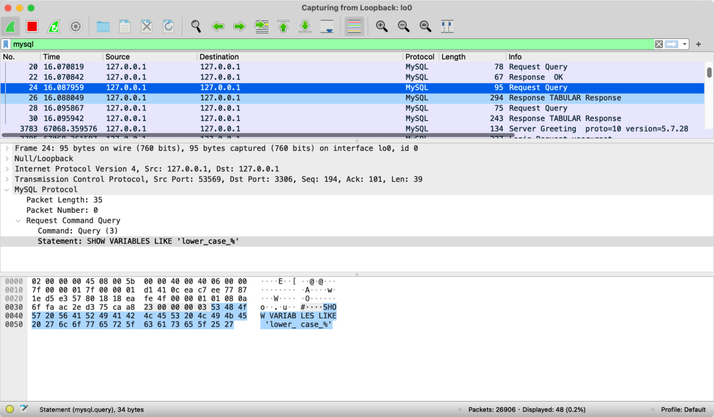Expand the Frame 24 tree node
The image size is (714, 417).
[x=7, y=149]
